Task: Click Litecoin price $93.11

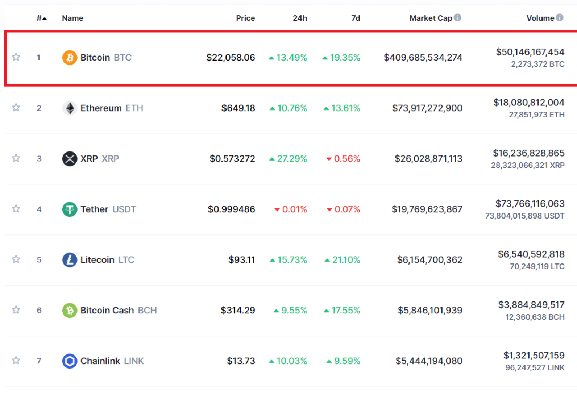Action: click(242, 260)
